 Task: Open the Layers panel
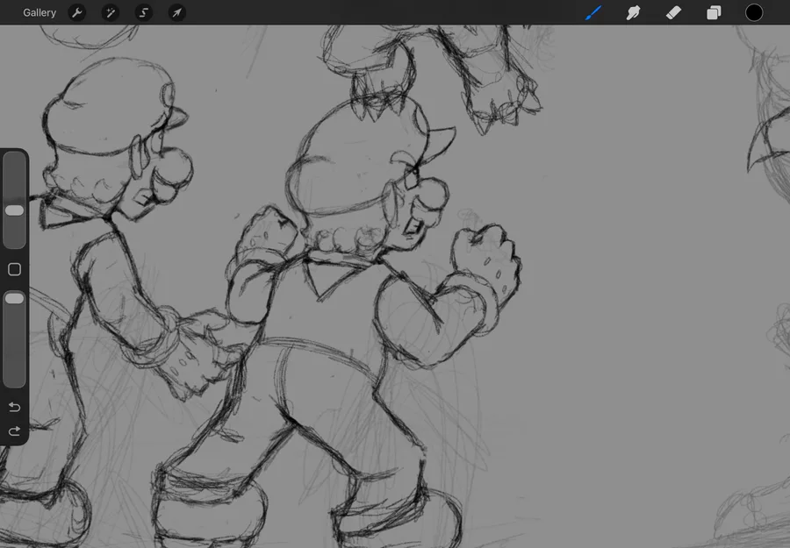click(x=714, y=12)
